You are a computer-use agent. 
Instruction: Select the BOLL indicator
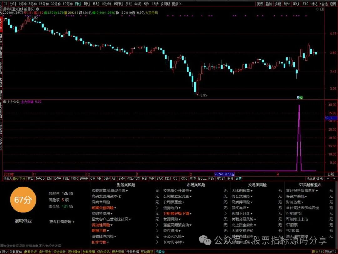tap(202, 178)
